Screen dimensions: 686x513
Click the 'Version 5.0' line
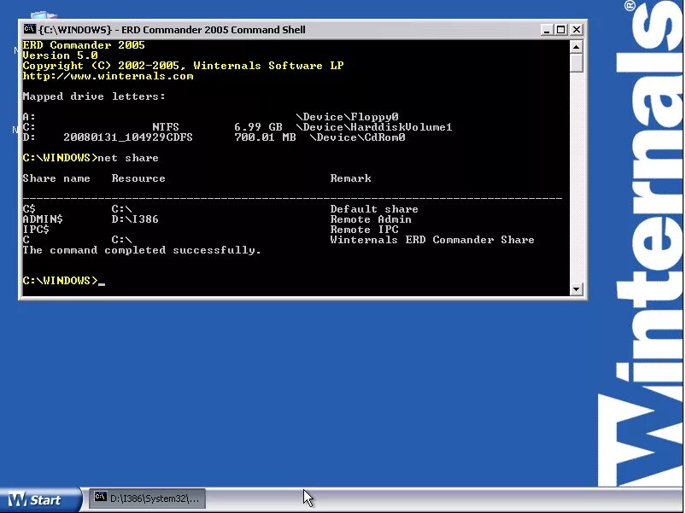pos(60,55)
